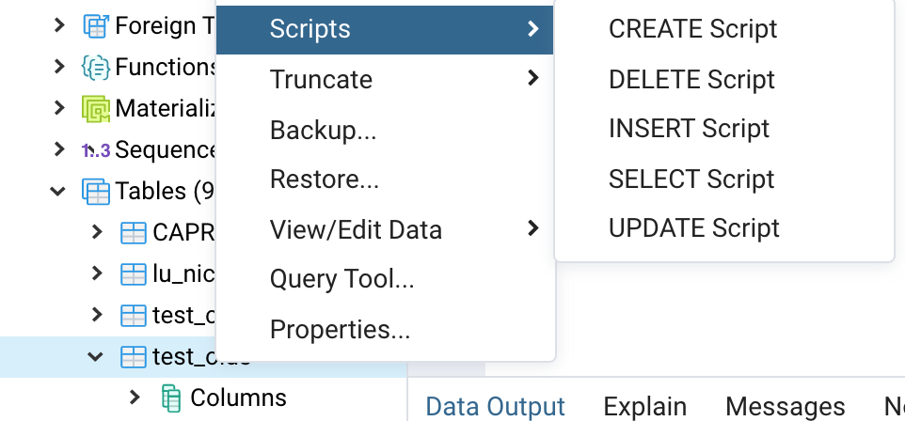The height and width of the screenshot is (421, 905).
Task: Expand the Materialized Views node
Action: coord(59,107)
